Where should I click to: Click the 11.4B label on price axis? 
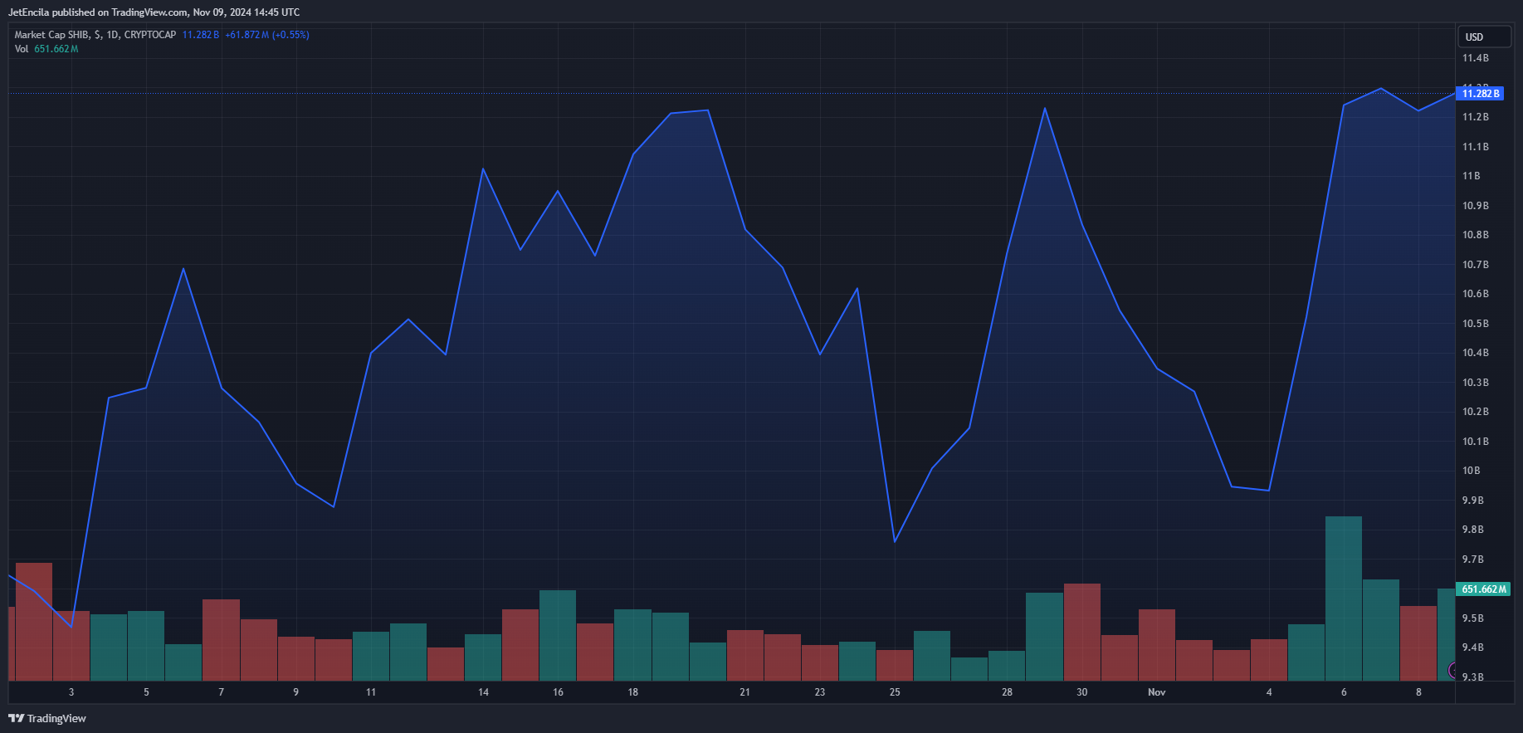coord(1475,58)
